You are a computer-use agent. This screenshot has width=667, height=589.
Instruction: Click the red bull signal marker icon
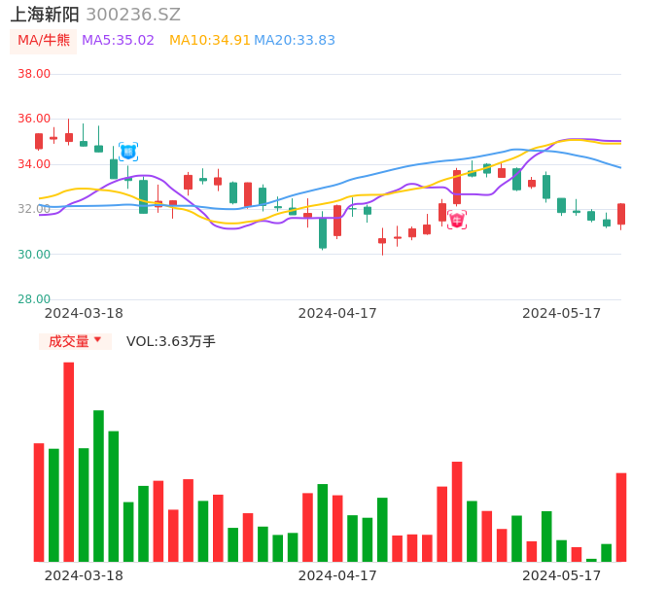[457, 220]
